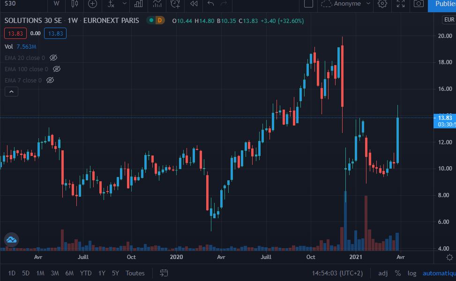This screenshot has height=281, width=456.
Task: Select the 6M time range
Action: click(69, 273)
